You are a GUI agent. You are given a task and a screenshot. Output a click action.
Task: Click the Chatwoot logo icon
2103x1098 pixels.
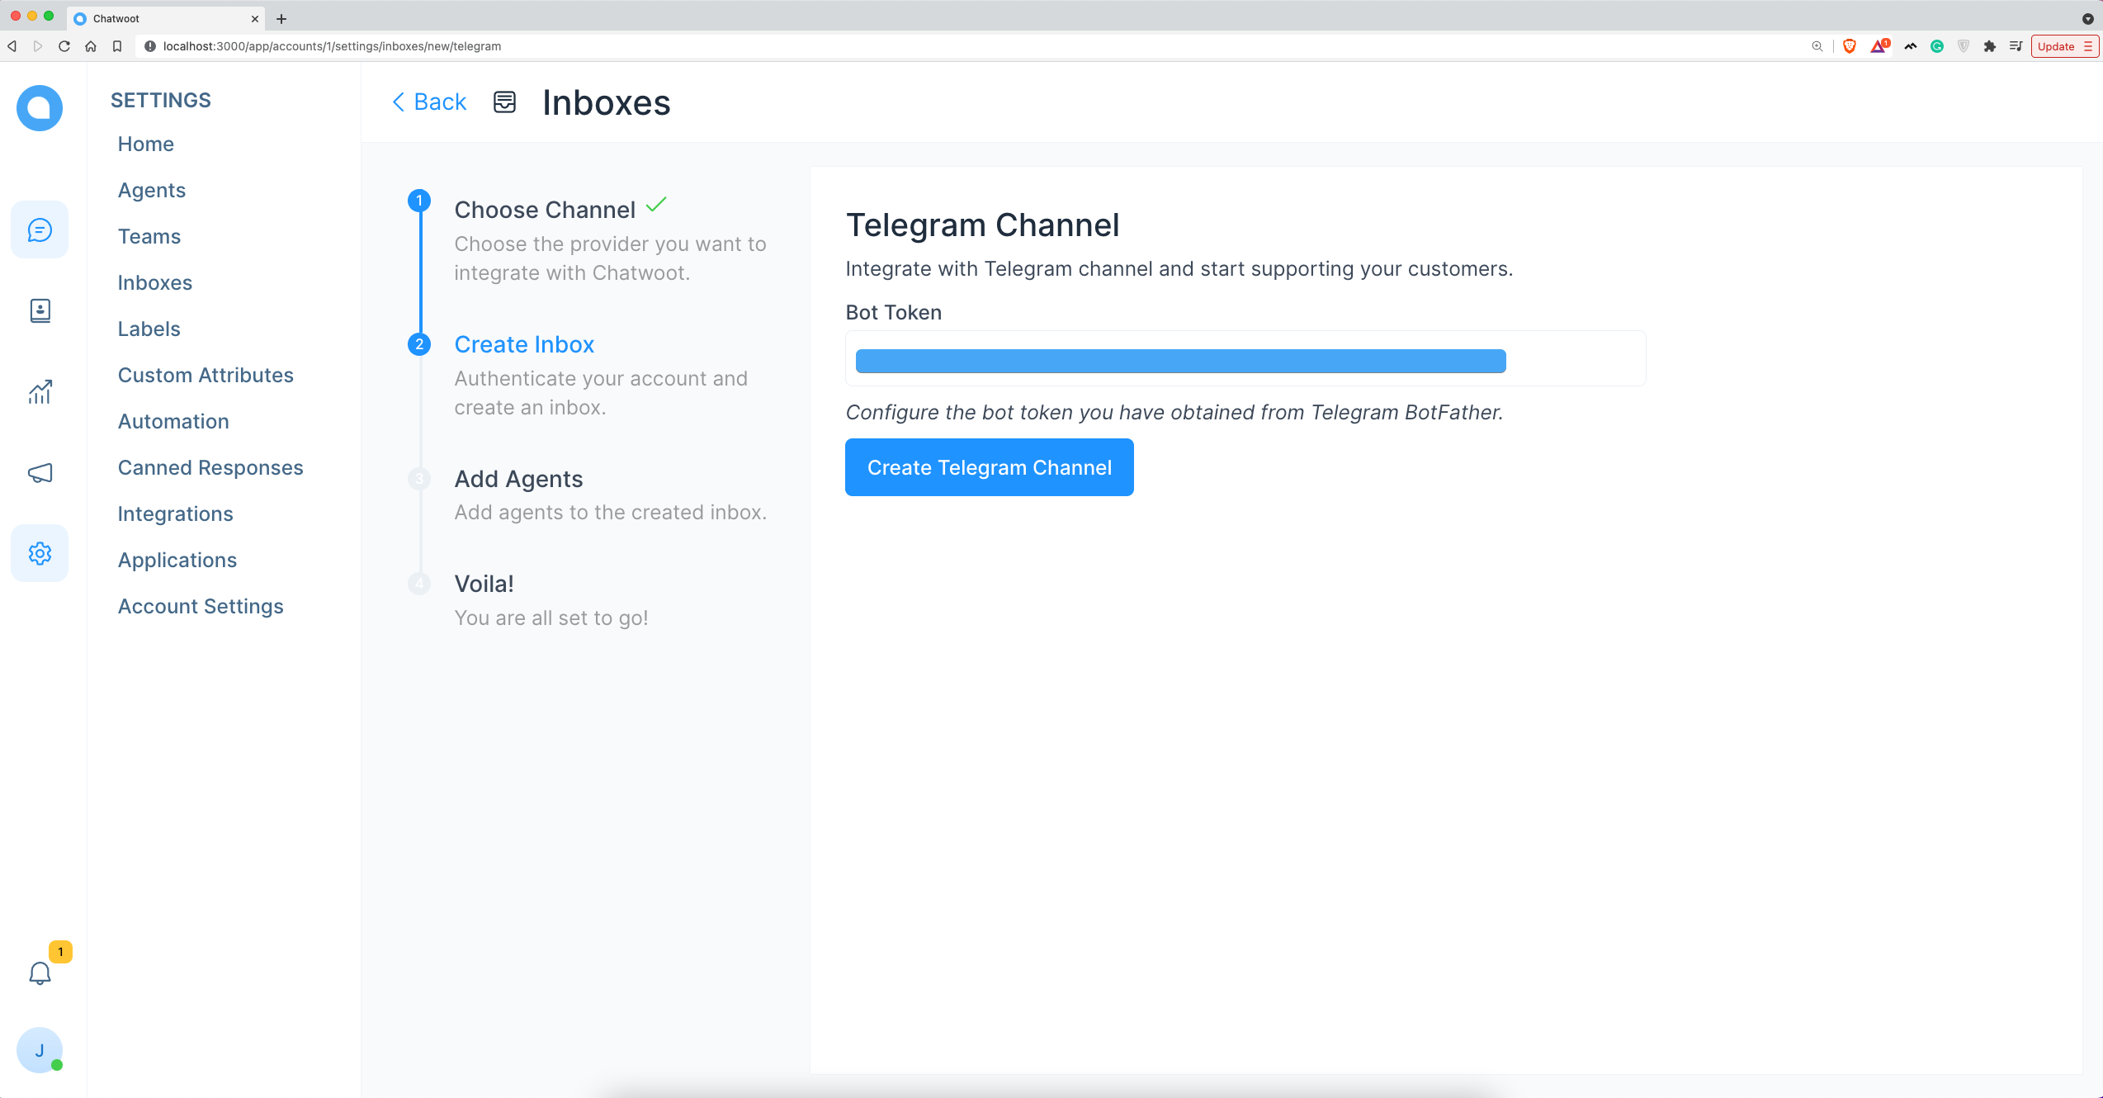click(x=40, y=108)
